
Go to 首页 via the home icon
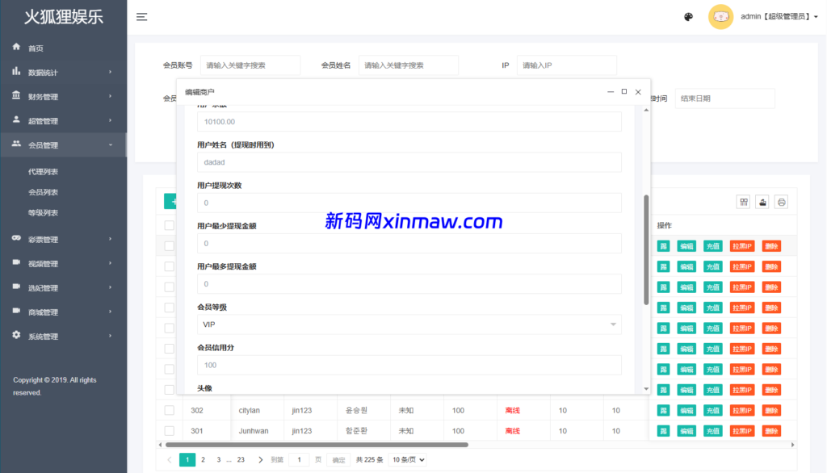(x=16, y=48)
